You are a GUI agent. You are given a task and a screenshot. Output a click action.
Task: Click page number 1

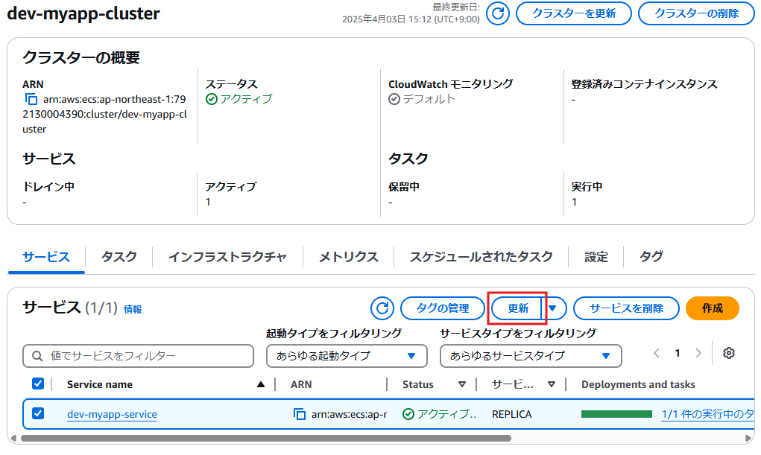678,353
